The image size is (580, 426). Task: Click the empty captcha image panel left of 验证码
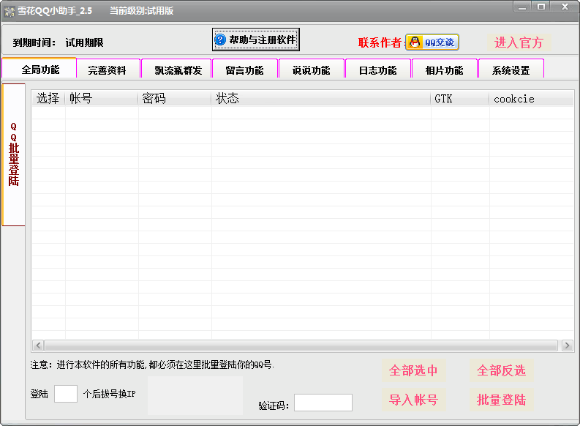click(195, 396)
